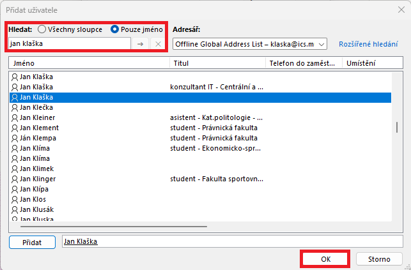Click person icon beside Jan Klečka

[15, 107]
